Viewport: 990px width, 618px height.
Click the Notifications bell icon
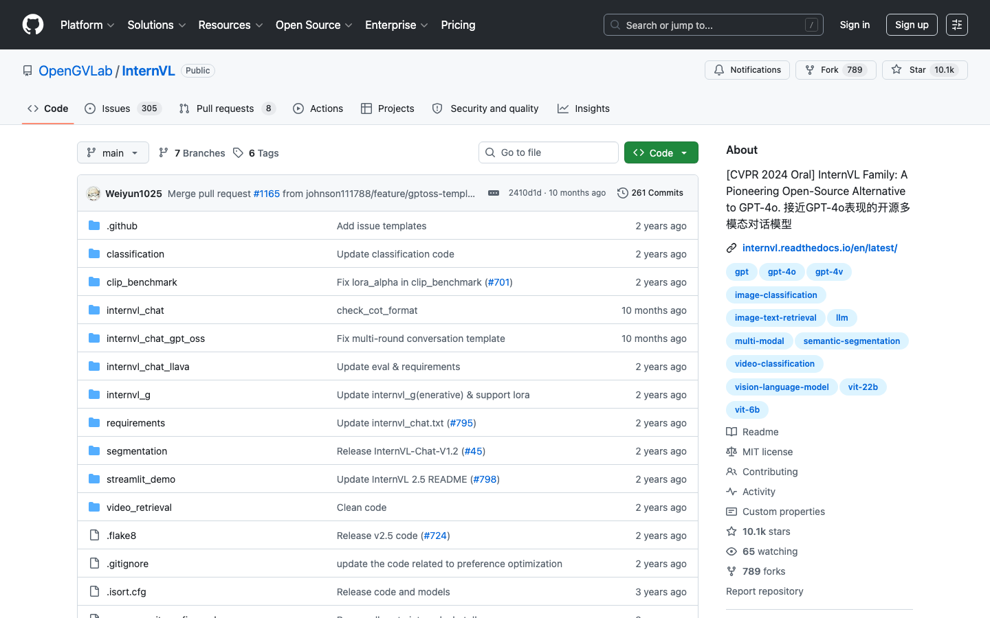point(719,70)
